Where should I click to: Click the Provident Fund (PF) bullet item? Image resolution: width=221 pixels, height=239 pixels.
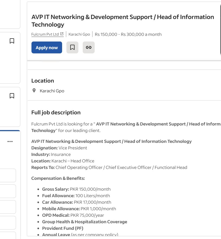[63, 228]
